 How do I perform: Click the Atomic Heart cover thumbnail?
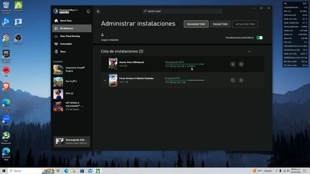click(113, 64)
